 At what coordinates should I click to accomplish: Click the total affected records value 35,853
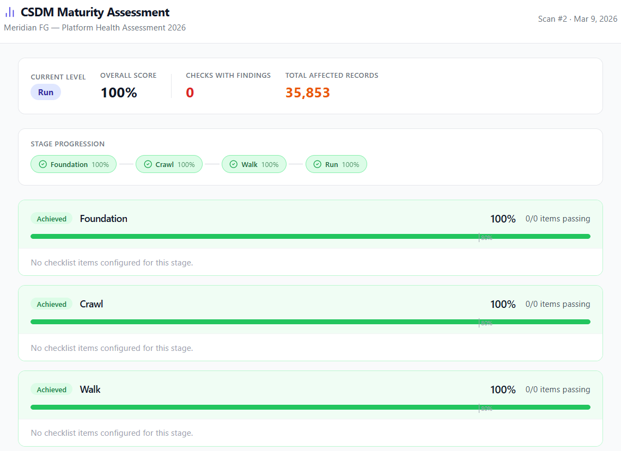pyautogui.click(x=308, y=93)
